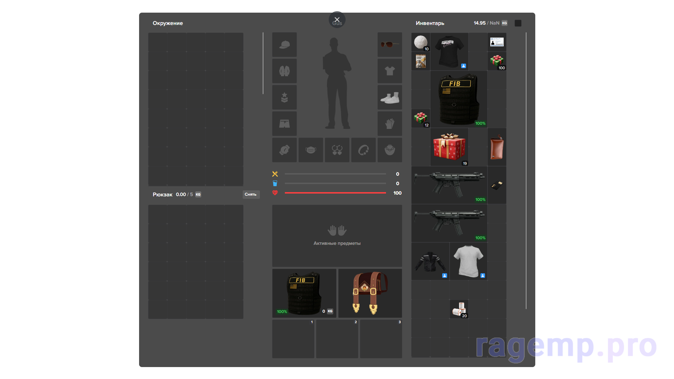
Task: Open the wristwatch accessory slot
Action: 284,150
